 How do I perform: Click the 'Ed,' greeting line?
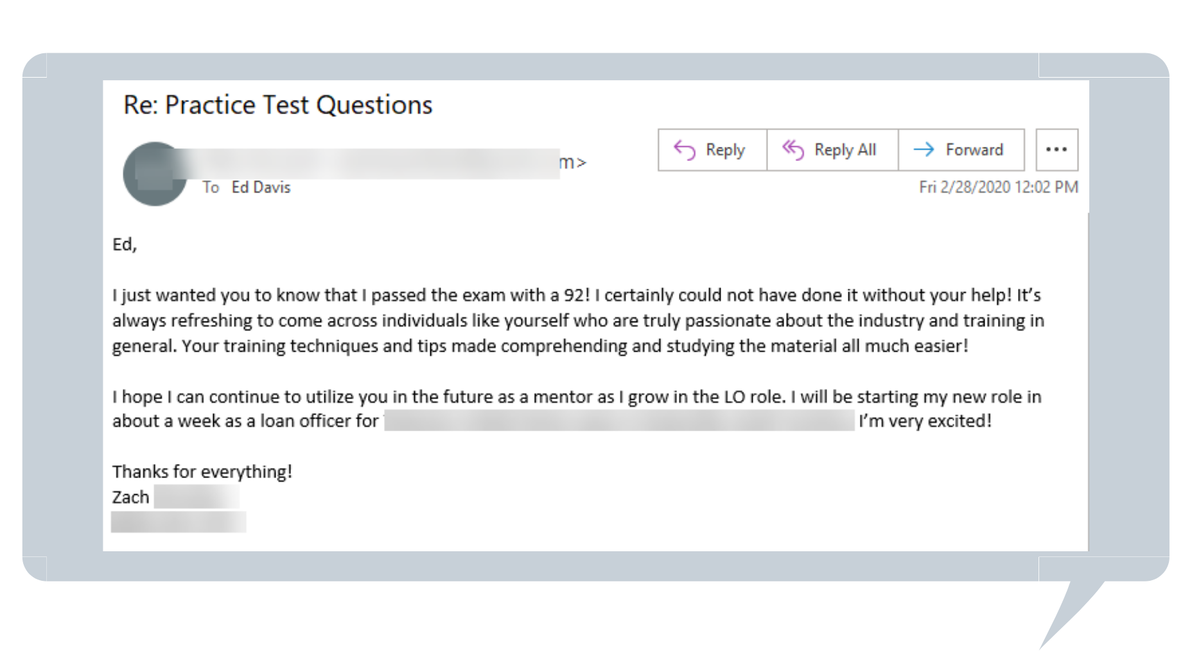tap(125, 245)
